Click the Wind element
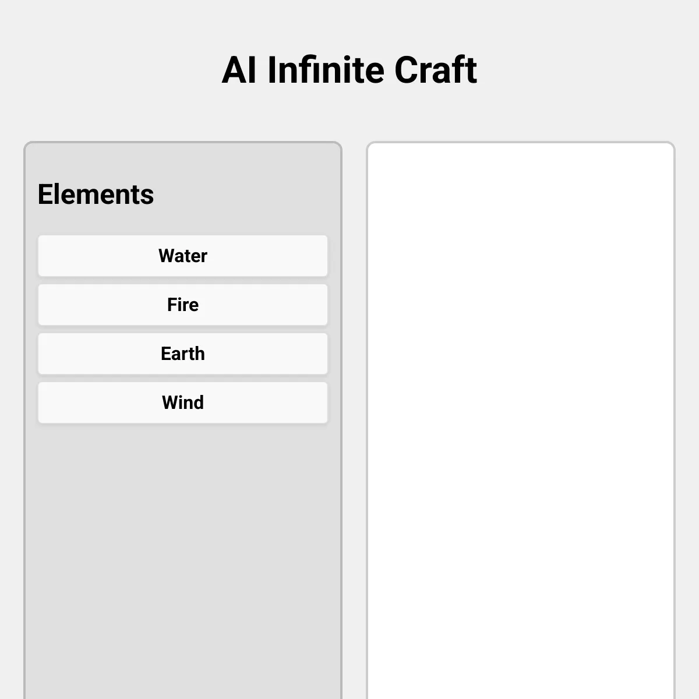Image resolution: width=699 pixels, height=699 pixels. (x=183, y=403)
